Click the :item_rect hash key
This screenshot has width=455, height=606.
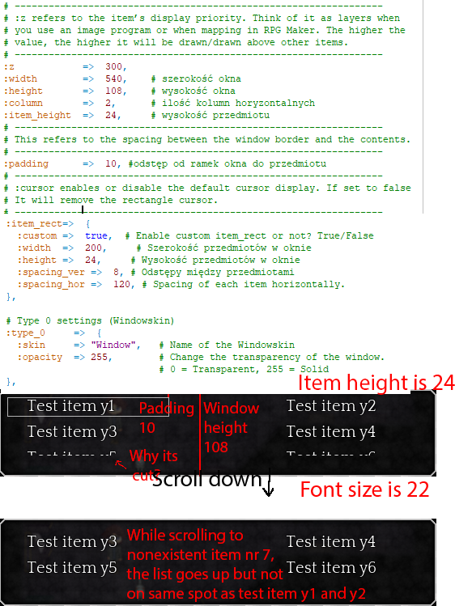click(x=34, y=224)
